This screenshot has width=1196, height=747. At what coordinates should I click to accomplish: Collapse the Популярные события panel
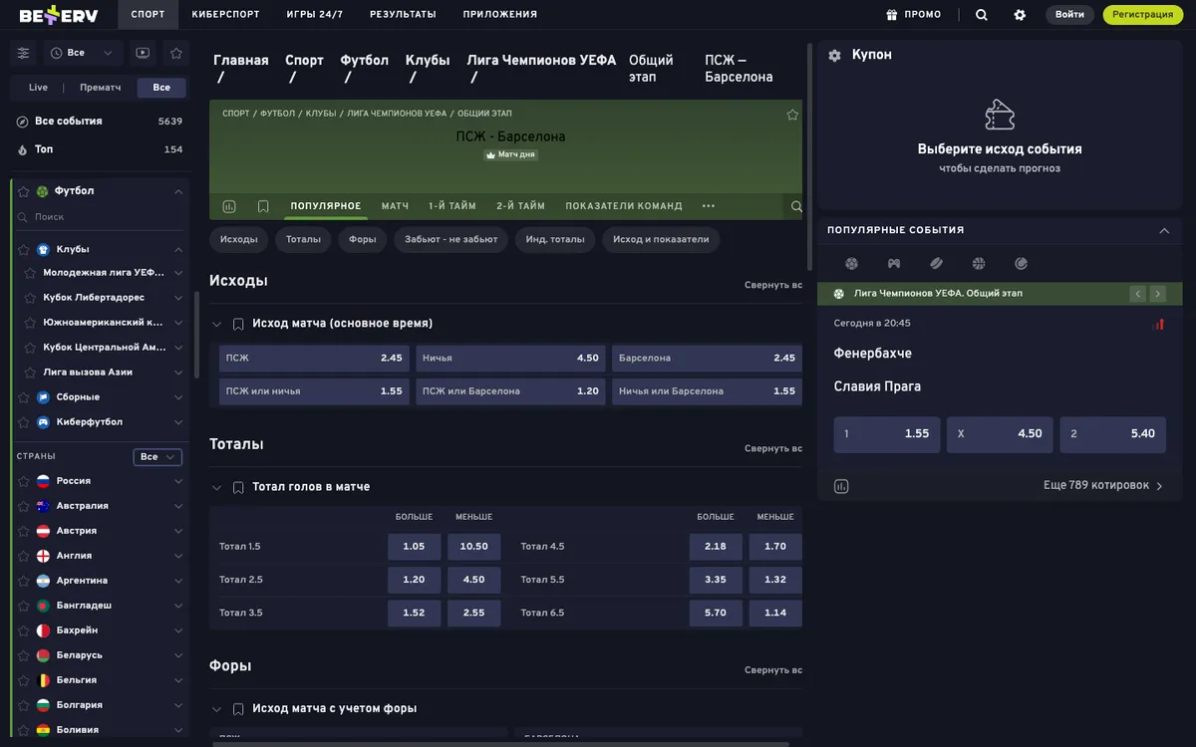click(x=1164, y=230)
